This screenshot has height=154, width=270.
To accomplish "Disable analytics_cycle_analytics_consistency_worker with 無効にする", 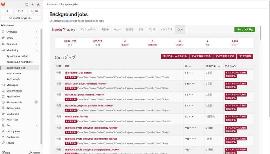I will 230,131.
